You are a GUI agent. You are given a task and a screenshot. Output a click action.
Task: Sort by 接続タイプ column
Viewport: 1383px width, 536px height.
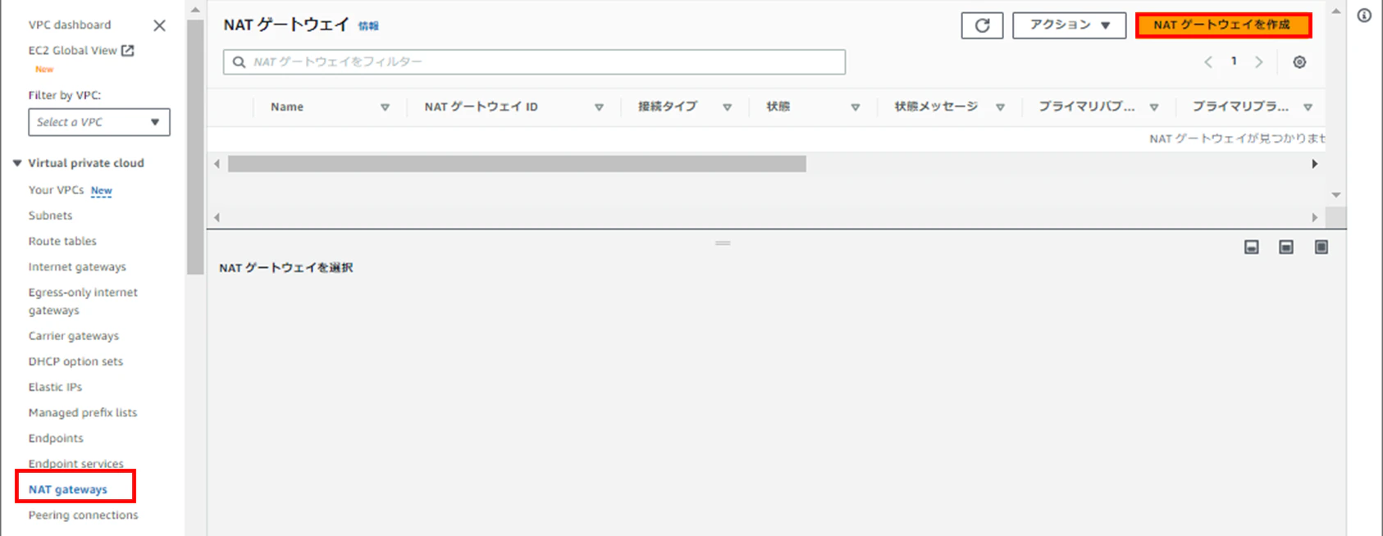[727, 107]
